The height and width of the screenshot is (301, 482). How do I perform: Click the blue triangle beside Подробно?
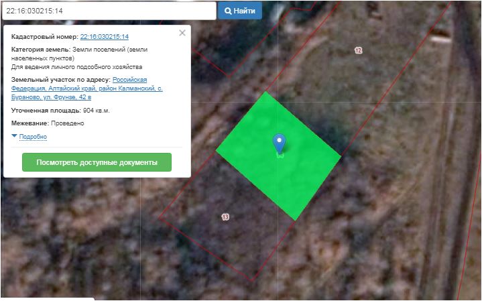coord(14,136)
